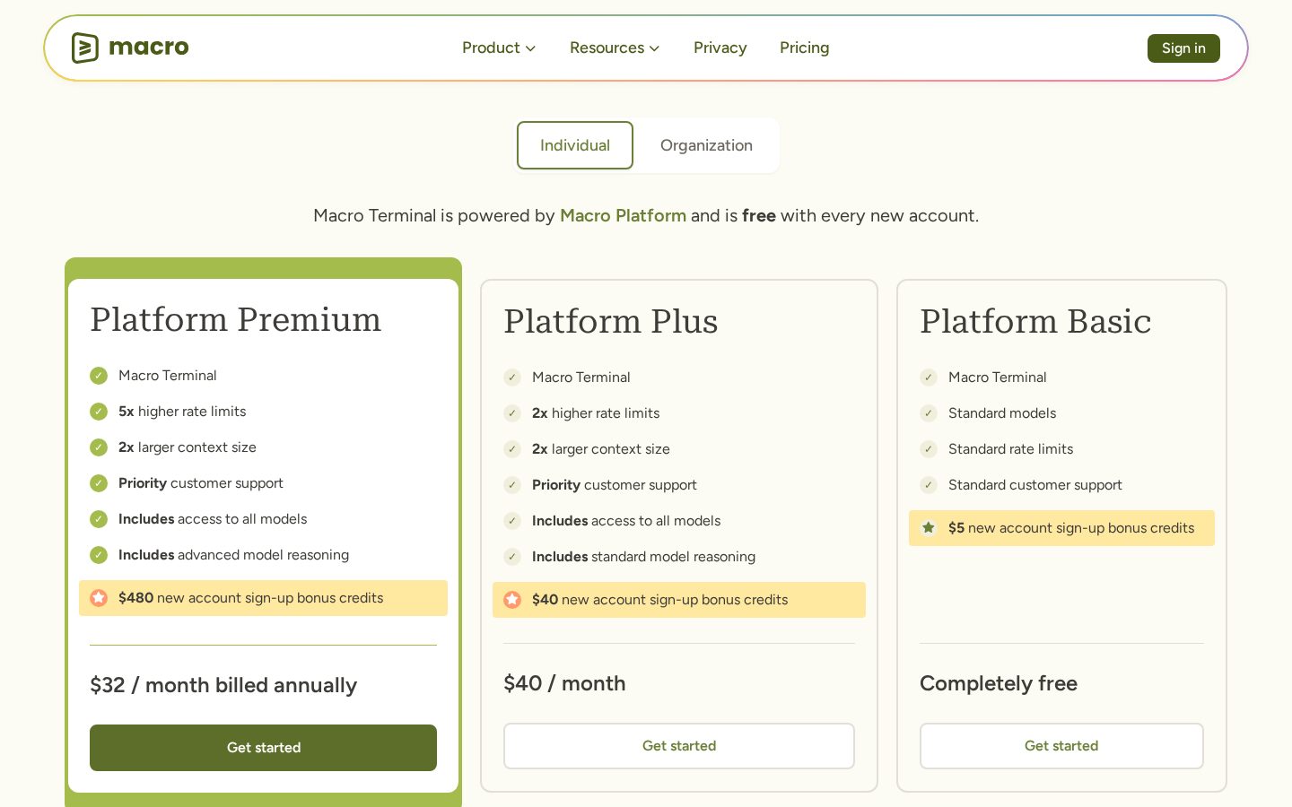Click the Platform Plus heading
Viewport: 1292px width, 807px height.
(611, 321)
